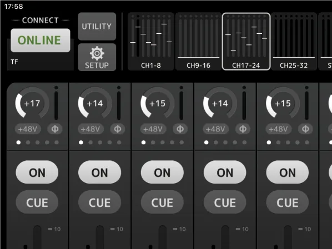This screenshot has height=249, width=332.
Task: Enable CUE on the second channel
Action: pyautogui.click(x=100, y=202)
